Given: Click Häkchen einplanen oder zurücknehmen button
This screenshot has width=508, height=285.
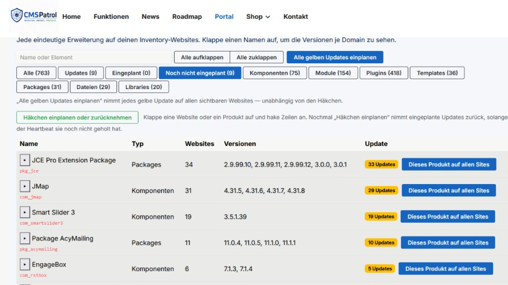Looking at the screenshot, I should tap(77, 118).
